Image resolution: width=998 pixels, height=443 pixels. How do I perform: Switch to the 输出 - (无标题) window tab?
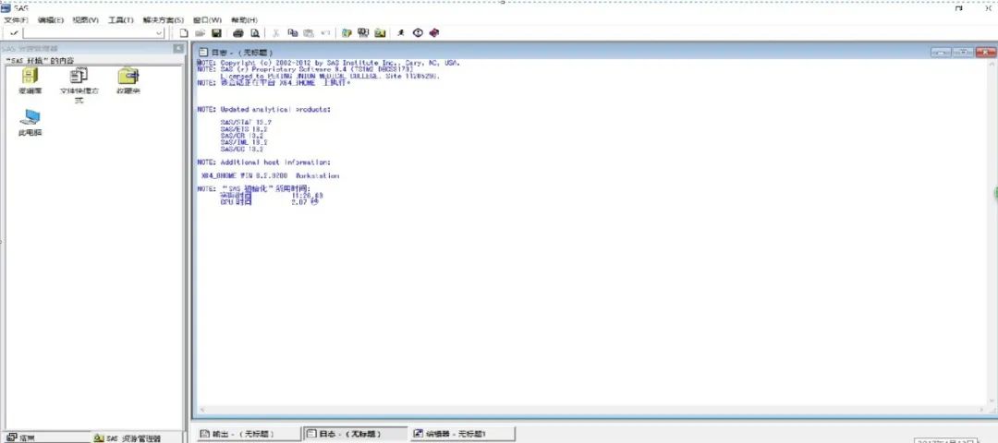tap(246, 434)
